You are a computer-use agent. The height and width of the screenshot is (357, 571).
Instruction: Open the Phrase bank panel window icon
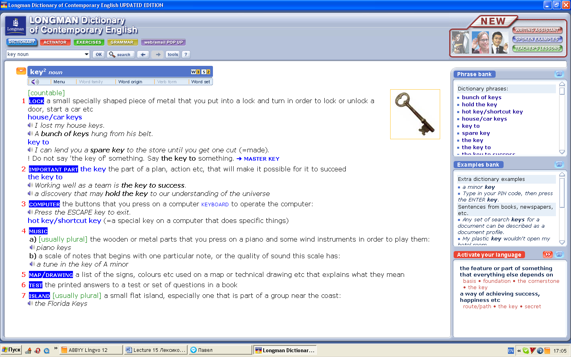559,74
